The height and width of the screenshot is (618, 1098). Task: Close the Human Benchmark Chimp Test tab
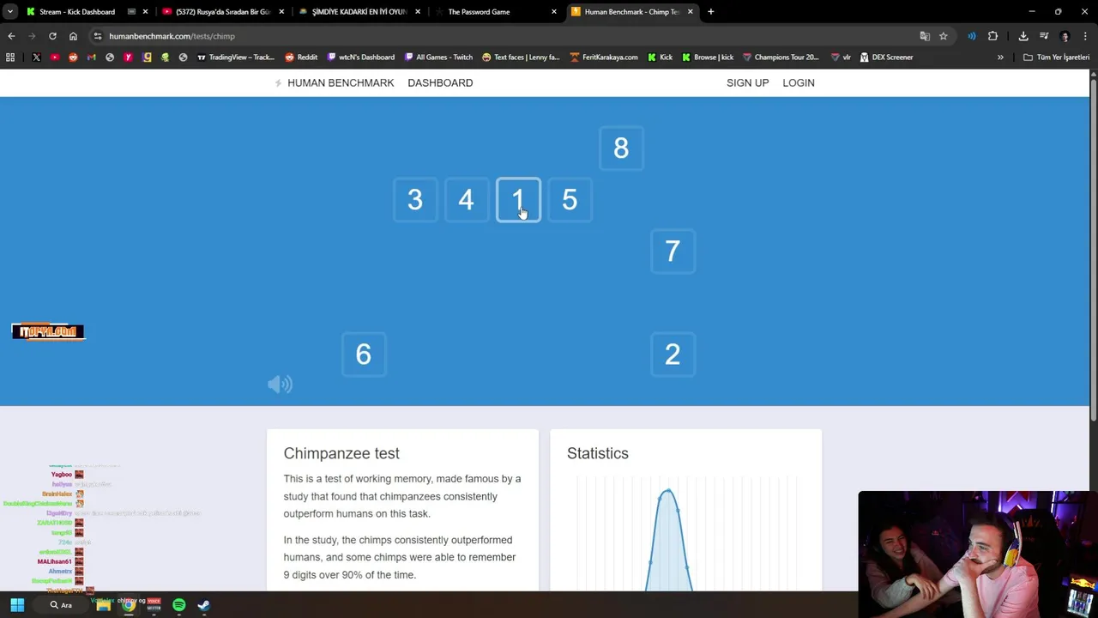point(691,12)
